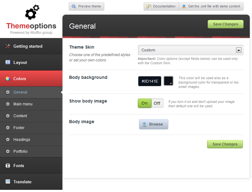252x192 pixels.
Task: Click the bottom Save Changes button
Action: [x=225, y=144]
